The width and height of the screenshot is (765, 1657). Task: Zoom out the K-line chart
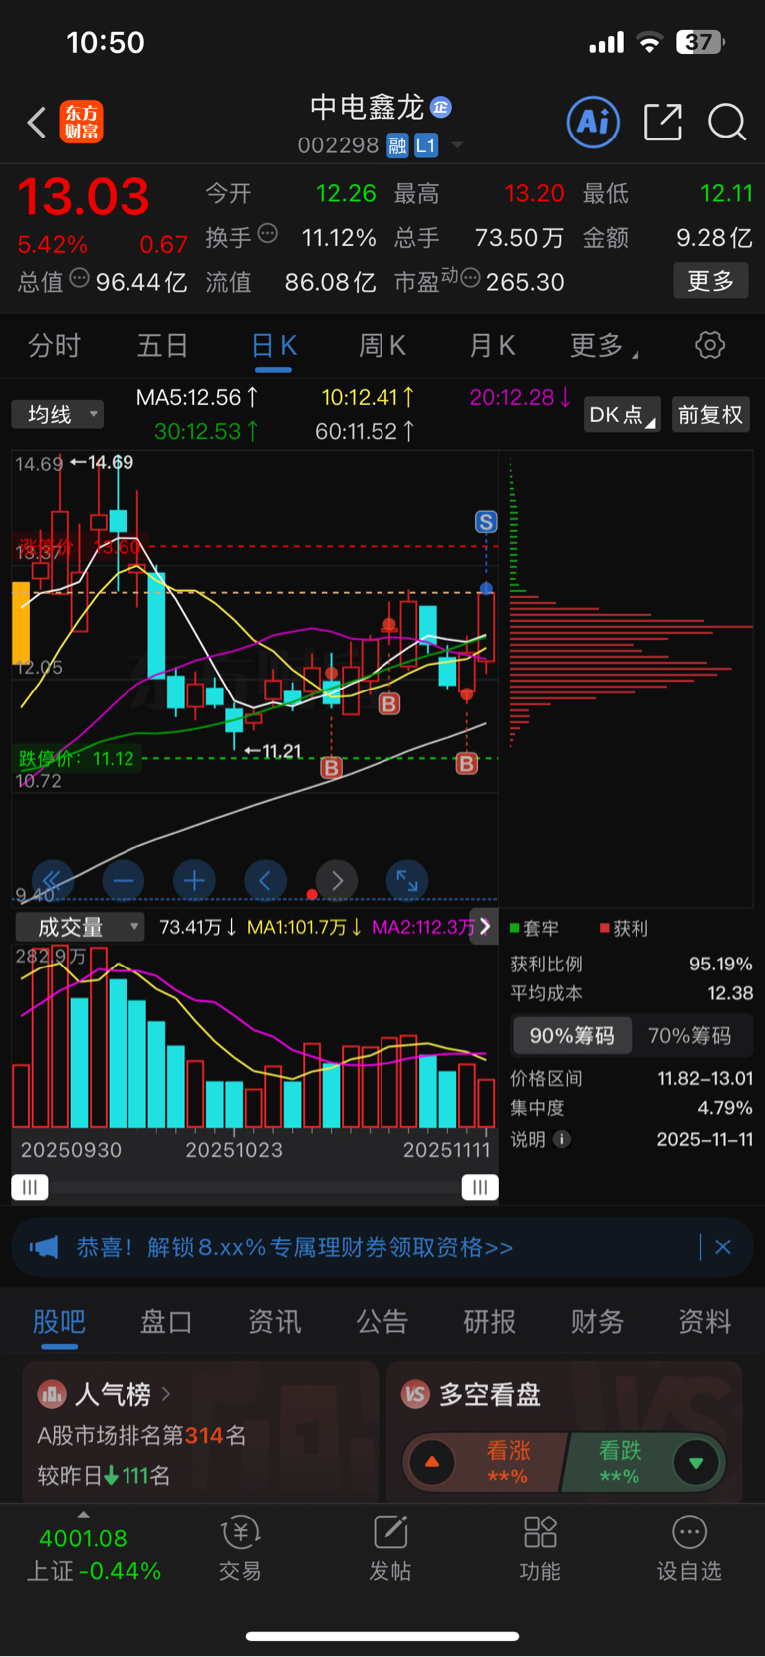point(124,880)
